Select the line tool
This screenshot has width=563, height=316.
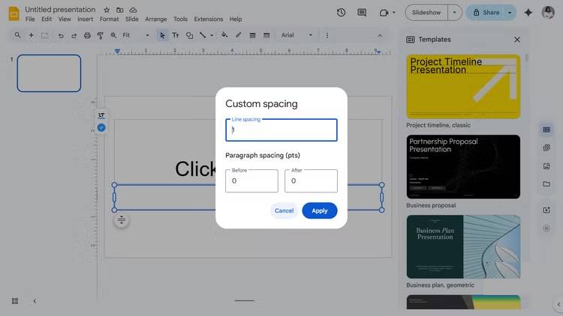203,35
